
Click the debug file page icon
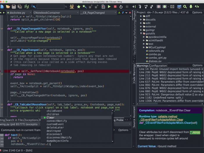click(x=103, y=6)
